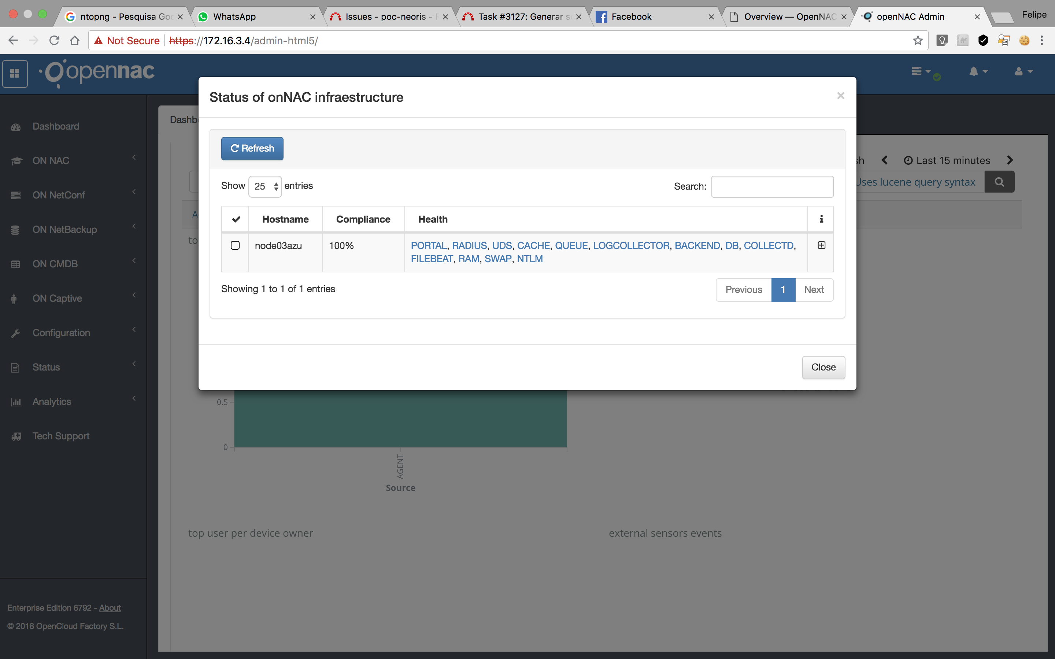The height and width of the screenshot is (659, 1055).
Task: Open the QUEUE health link
Action: [571, 246]
